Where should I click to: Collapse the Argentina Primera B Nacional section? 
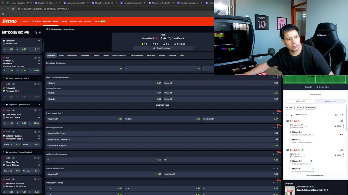39,152
